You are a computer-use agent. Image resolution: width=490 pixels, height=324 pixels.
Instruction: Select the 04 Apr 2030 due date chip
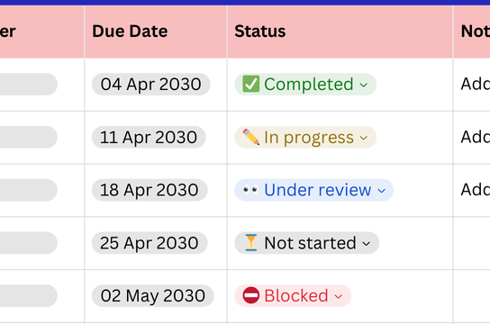tap(151, 85)
